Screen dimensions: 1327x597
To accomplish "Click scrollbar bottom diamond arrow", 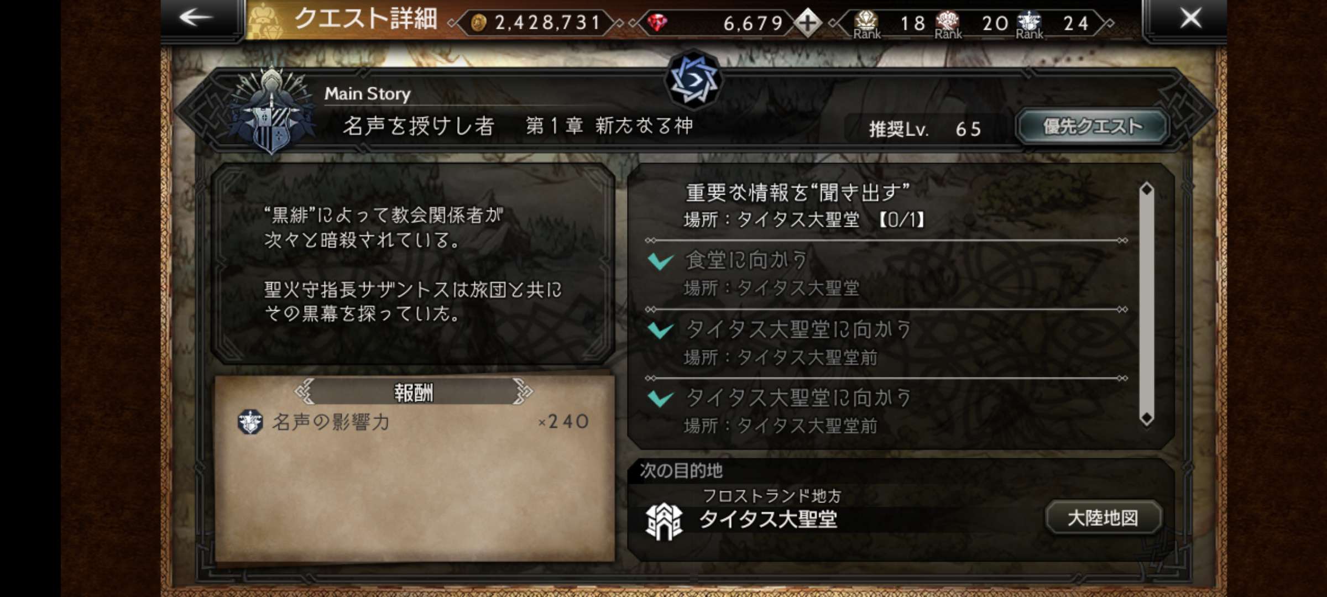I will point(1147,418).
